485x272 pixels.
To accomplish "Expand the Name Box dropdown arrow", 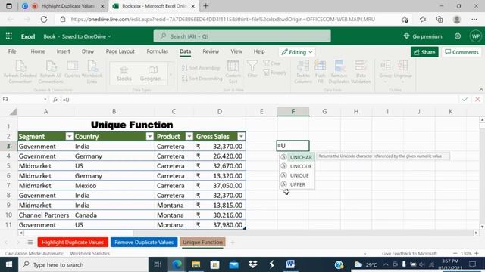I will point(45,99).
